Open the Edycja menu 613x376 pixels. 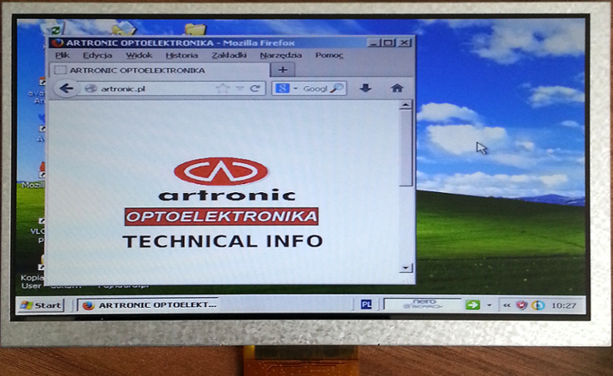(x=97, y=55)
